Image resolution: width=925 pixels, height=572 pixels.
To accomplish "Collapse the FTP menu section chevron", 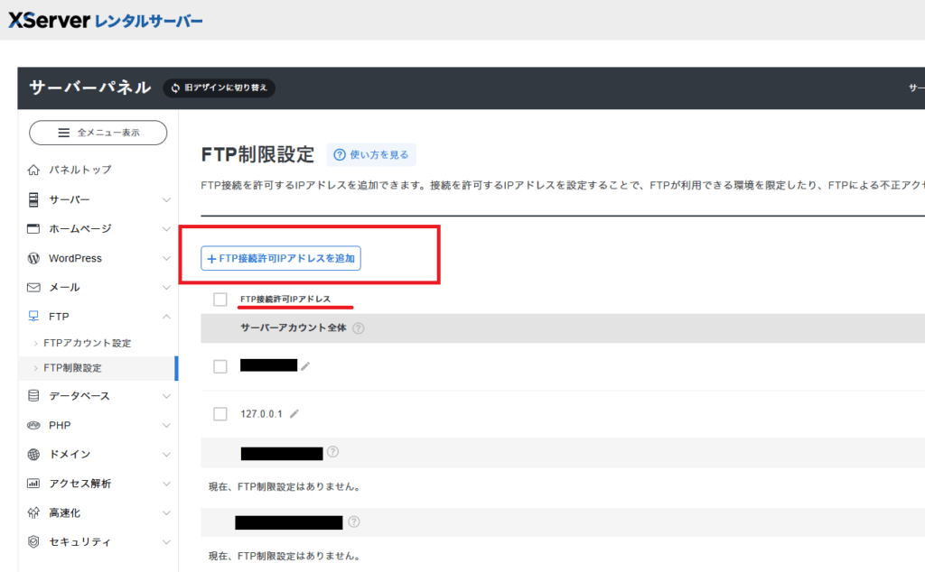I will (166, 317).
